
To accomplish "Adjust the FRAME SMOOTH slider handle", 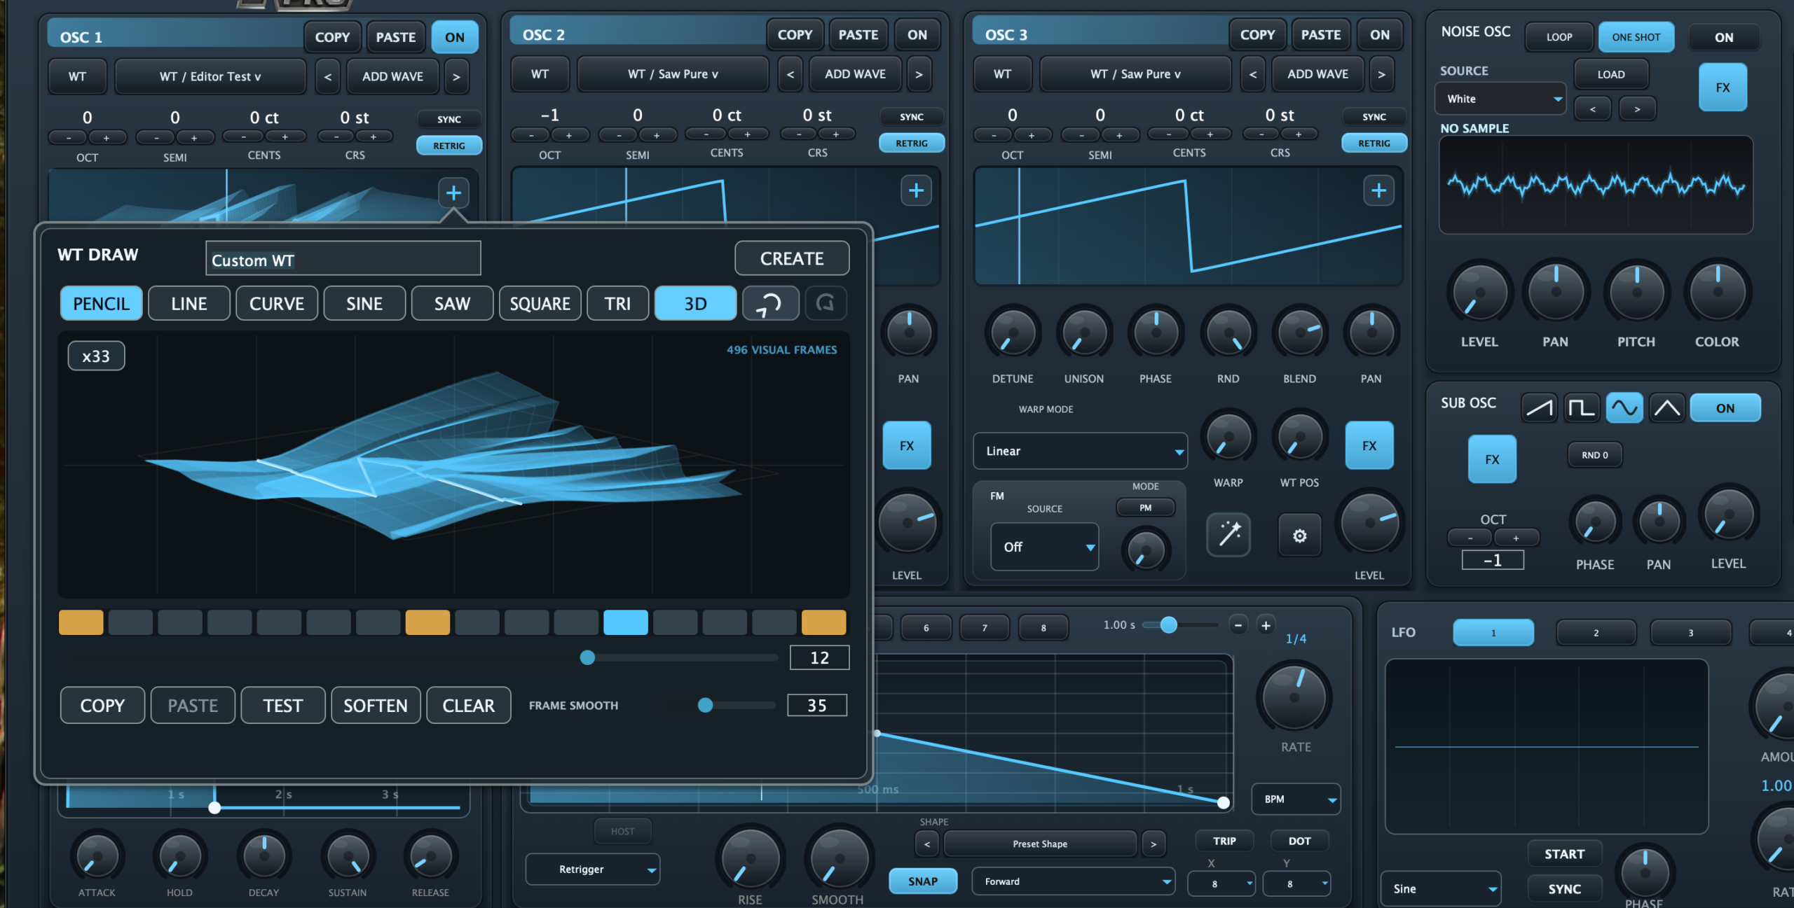I will 706,705.
